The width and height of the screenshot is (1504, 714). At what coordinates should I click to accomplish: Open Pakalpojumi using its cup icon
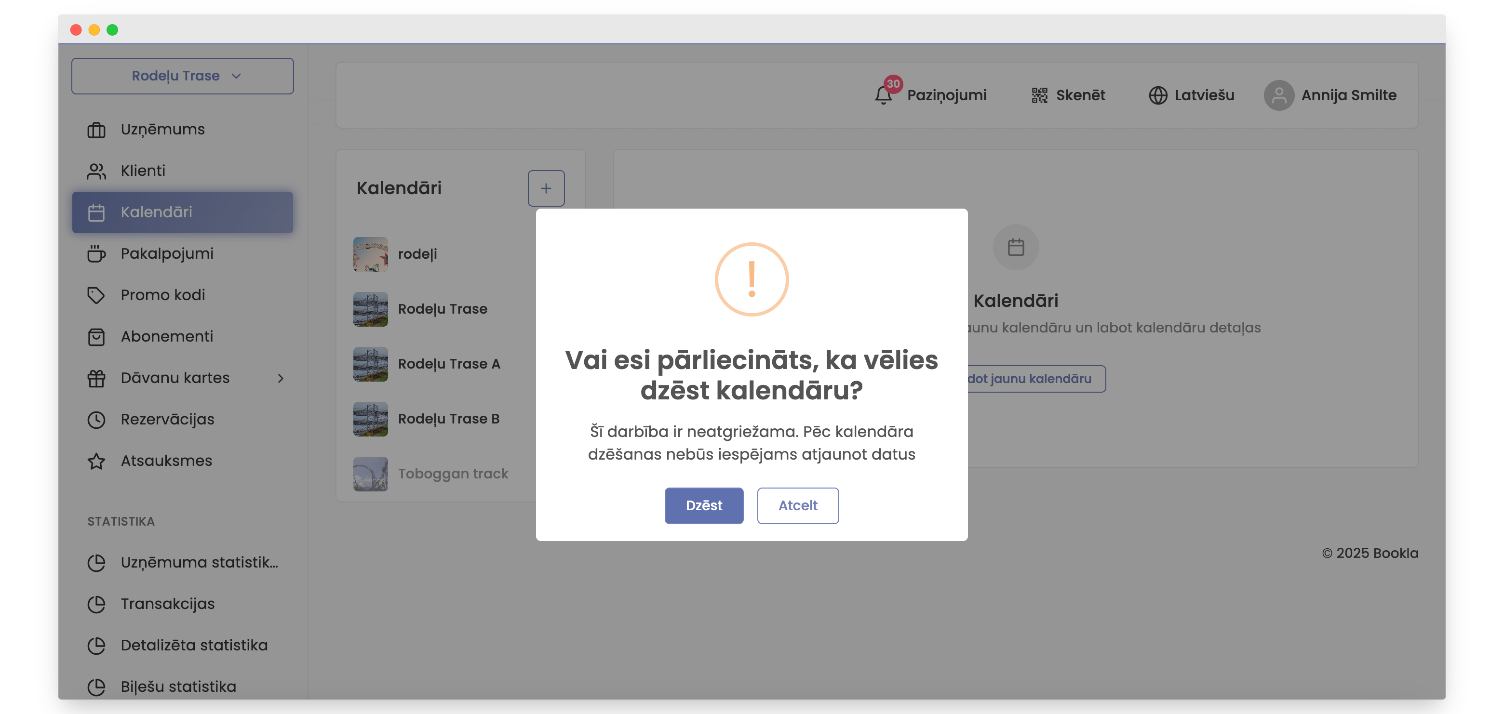96,254
